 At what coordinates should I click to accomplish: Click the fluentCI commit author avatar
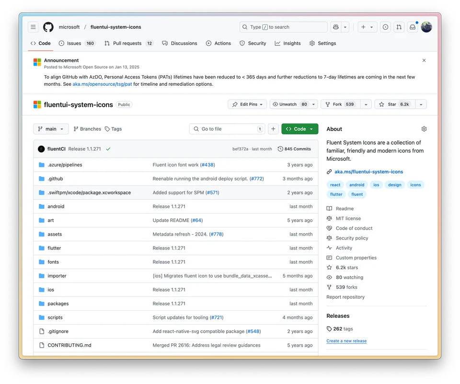coord(41,149)
